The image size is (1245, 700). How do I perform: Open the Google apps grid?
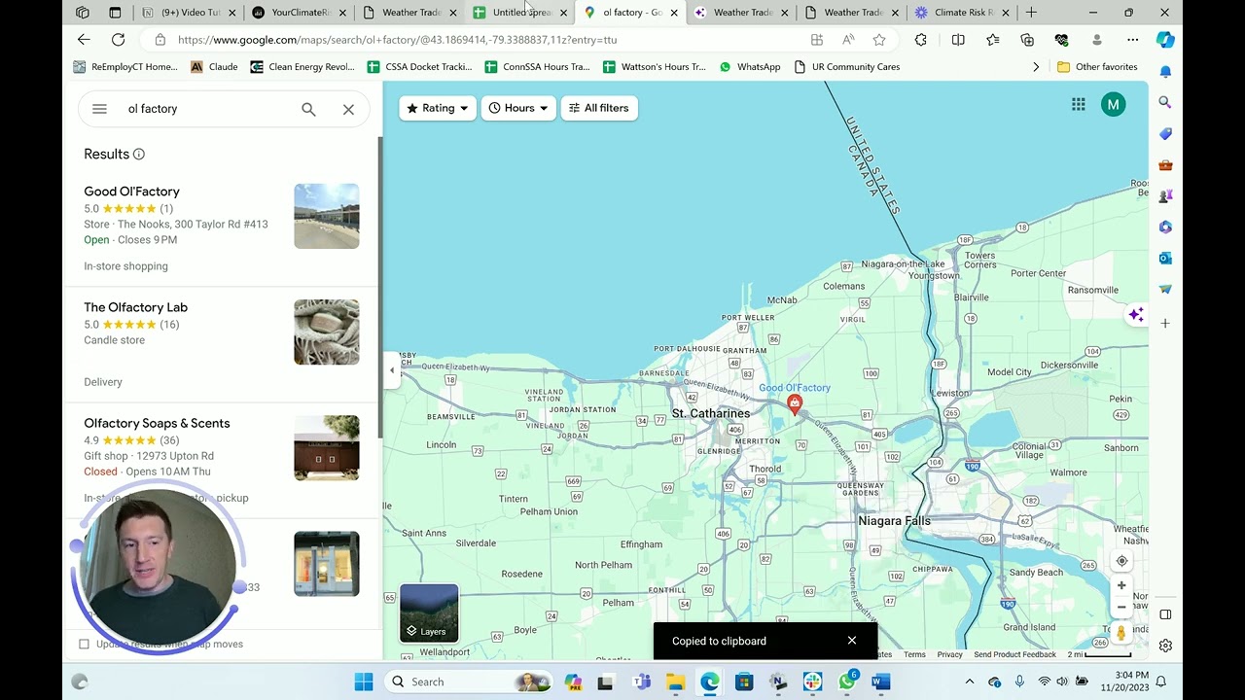tap(1079, 105)
